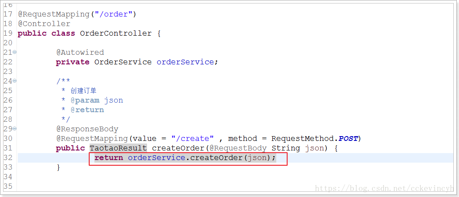
Task: Click the json argument on line 32
Action: (258, 158)
